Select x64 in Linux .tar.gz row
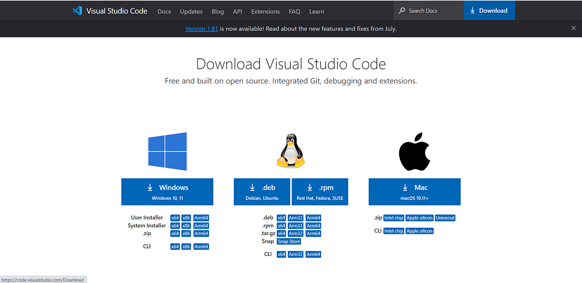The width and height of the screenshot is (582, 283). [x=281, y=233]
